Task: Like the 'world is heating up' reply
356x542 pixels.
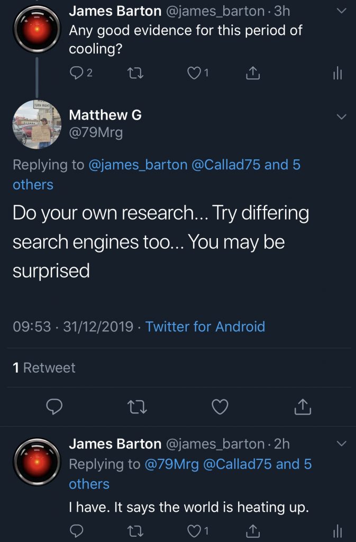Action: click(x=195, y=530)
